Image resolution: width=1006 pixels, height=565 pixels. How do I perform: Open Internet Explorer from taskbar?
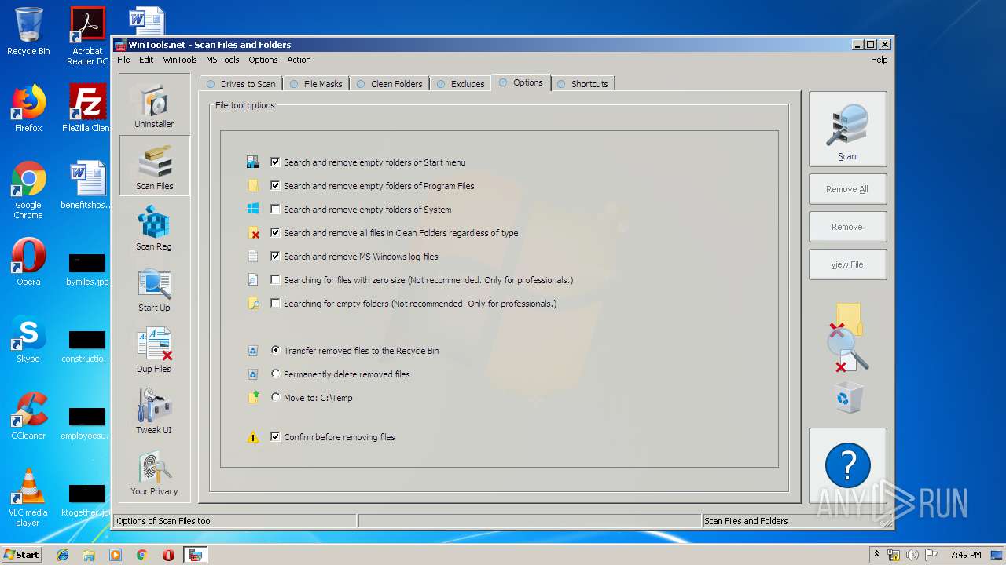point(63,555)
